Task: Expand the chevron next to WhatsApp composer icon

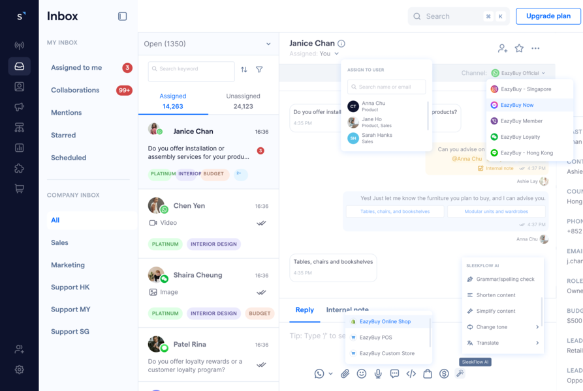Action: tap(330, 374)
